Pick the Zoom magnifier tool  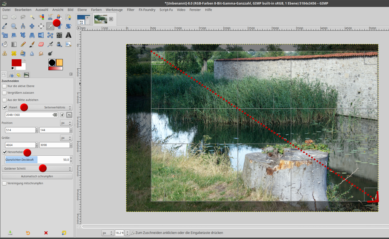click(x=14, y=26)
